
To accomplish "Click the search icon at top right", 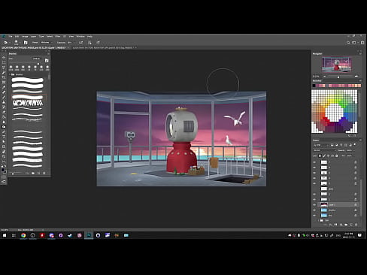I will [348, 43].
